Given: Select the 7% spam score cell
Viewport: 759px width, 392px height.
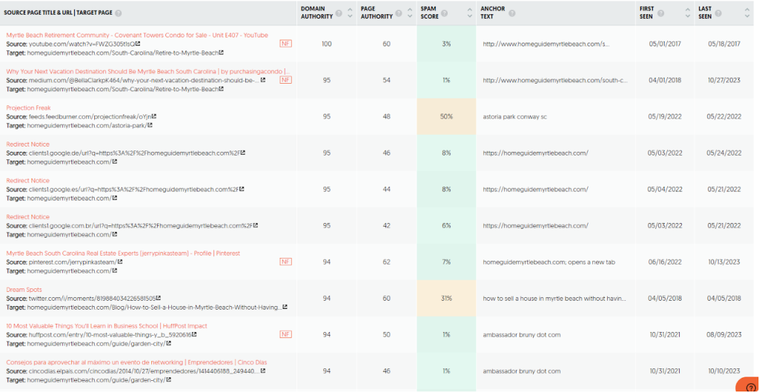Looking at the screenshot, I should pos(446,262).
